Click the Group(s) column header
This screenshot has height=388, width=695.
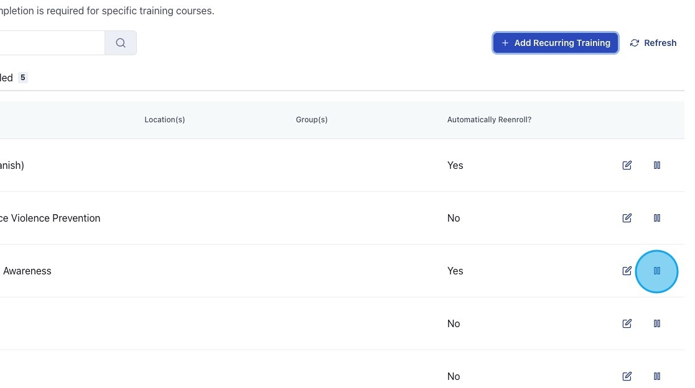coord(311,120)
